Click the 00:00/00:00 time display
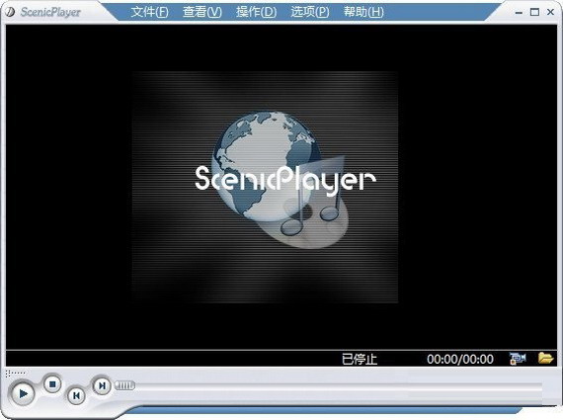Viewport: 563px width, 420px height. [x=460, y=359]
